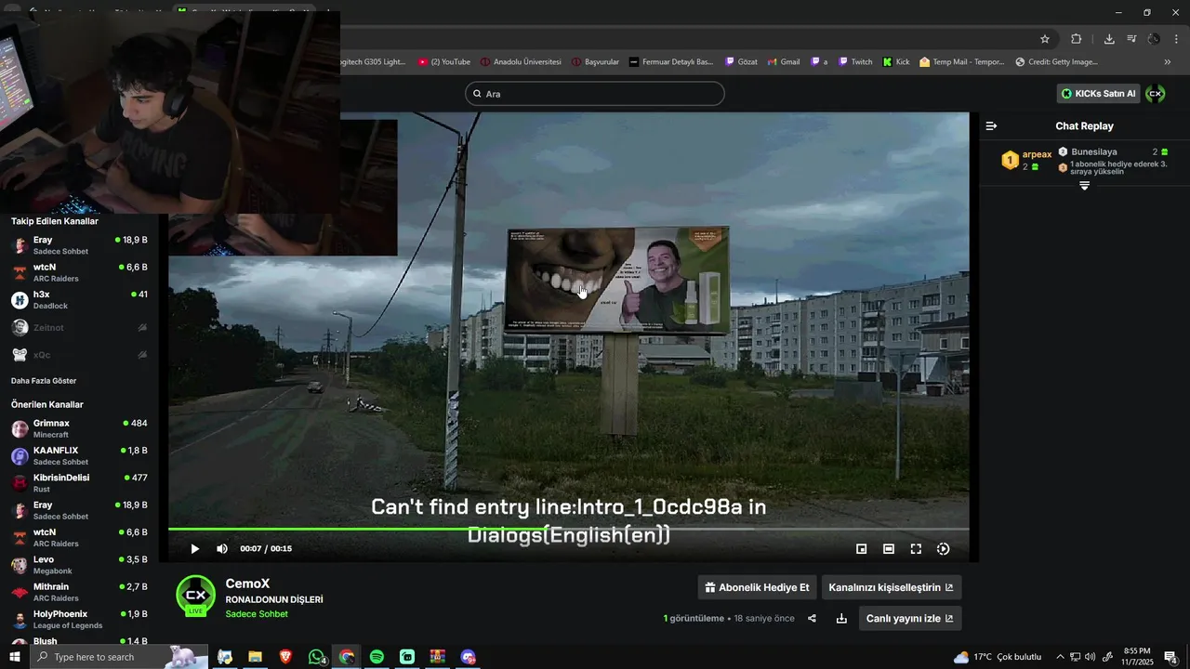Click the taskbar search box
The width and height of the screenshot is (1190, 669).
coord(121,657)
